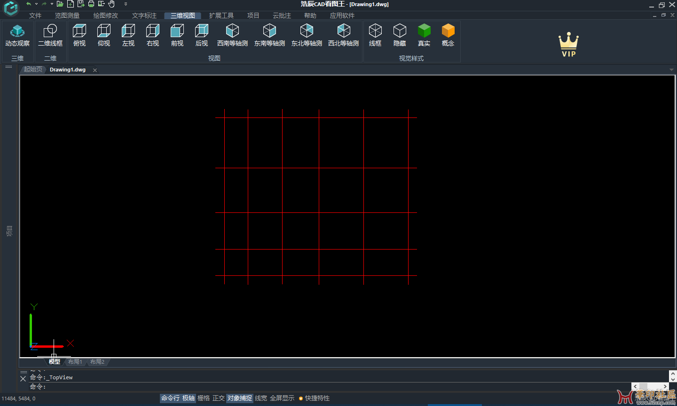This screenshot has height=406, width=677.
Task: Click the print icon in quick toolbar
Action: (x=91, y=4)
